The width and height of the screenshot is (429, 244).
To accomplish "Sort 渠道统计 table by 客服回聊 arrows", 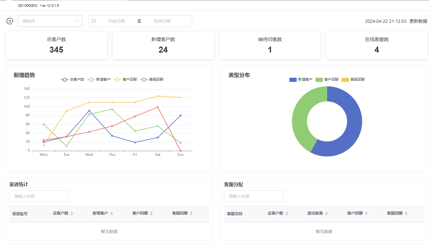I will pos(191,213).
